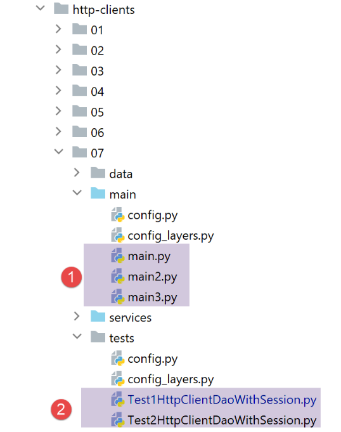This screenshot has width=341, height=432.
Task: Click the Python icon of main.py
Action: (x=118, y=256)
